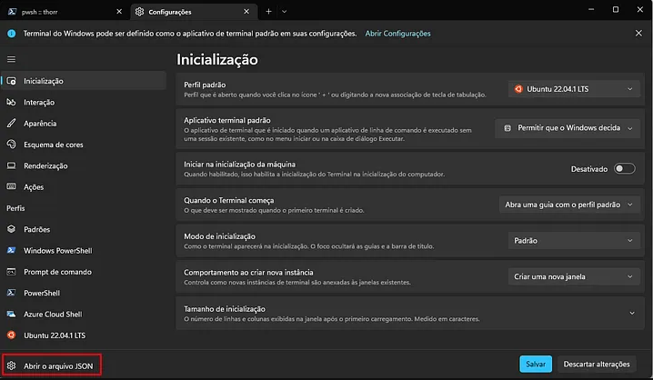Click the pwsh tab PowerShell icon
Viewport: 653px width, 380px height.
12,12
